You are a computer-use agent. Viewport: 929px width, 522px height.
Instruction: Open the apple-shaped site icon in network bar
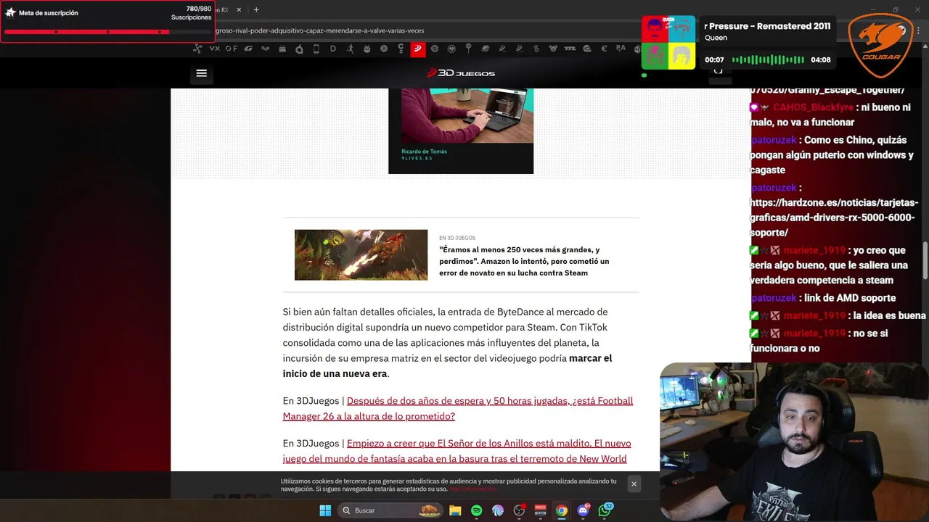[299, 49]
